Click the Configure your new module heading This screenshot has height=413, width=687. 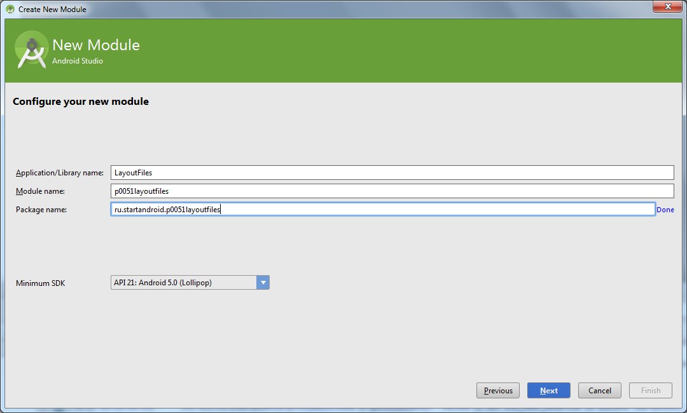(81, 102)
